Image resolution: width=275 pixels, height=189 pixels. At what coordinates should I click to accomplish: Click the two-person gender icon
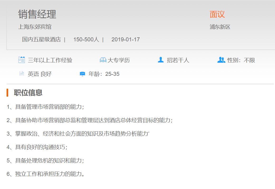pyautogui.click(x=221, y=60)
